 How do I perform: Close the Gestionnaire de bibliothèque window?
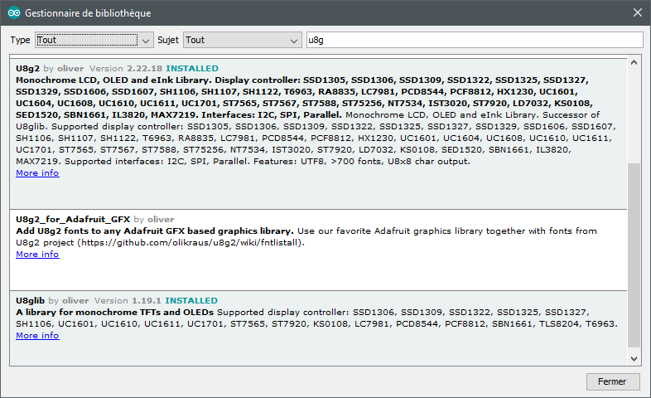638,13
